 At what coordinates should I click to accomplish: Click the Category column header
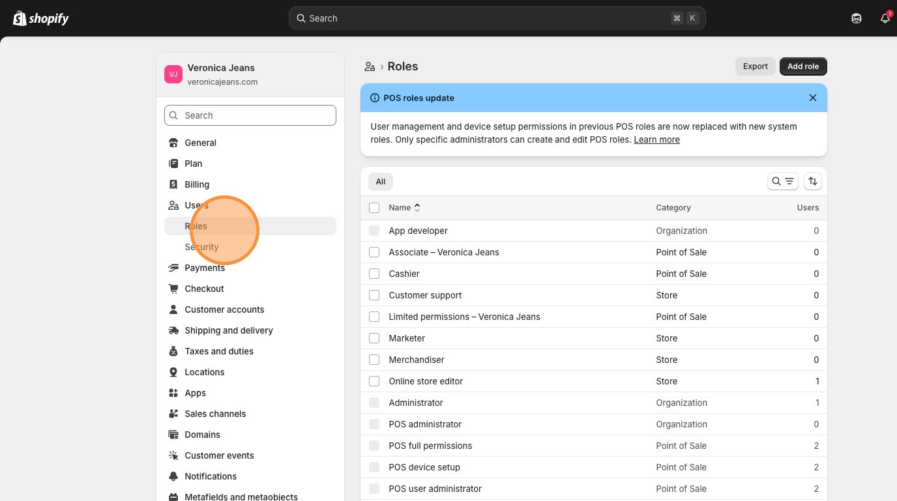point(673,208)
